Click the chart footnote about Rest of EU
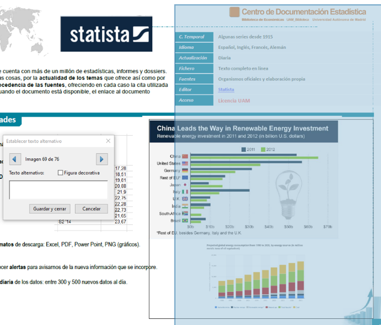Image resolution: width=381 pixels, height=325 pixels. pyautogui.click(x=199, y=233)
